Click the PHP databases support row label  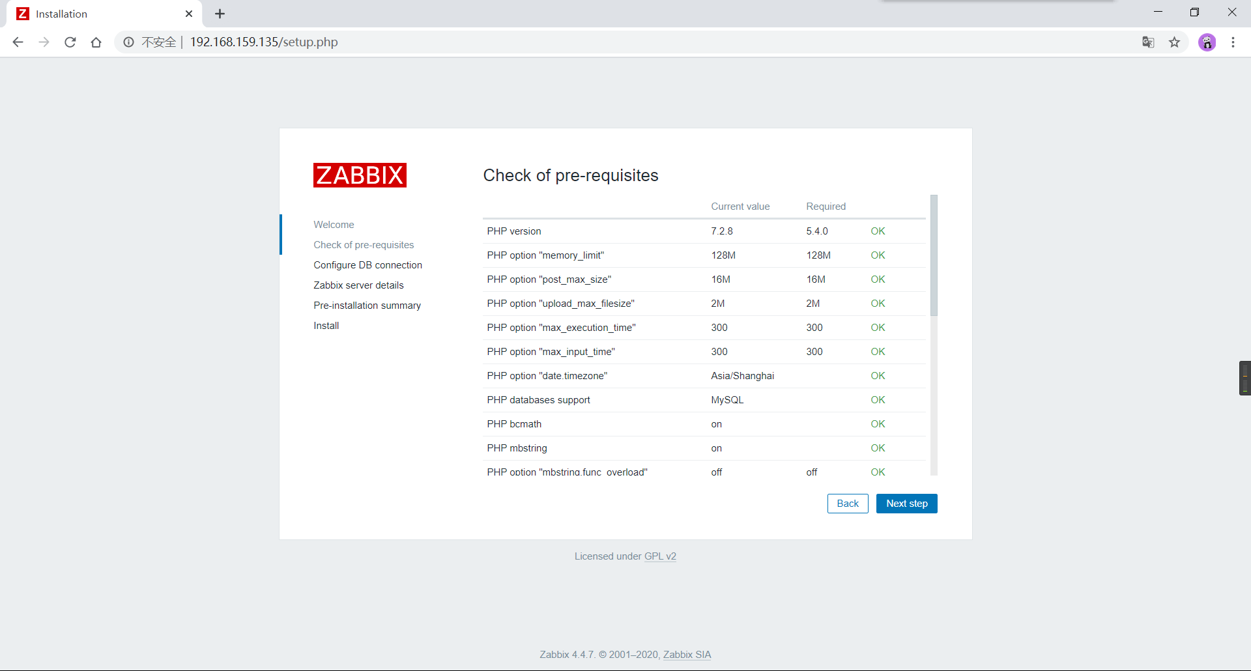tap(538, 400)
